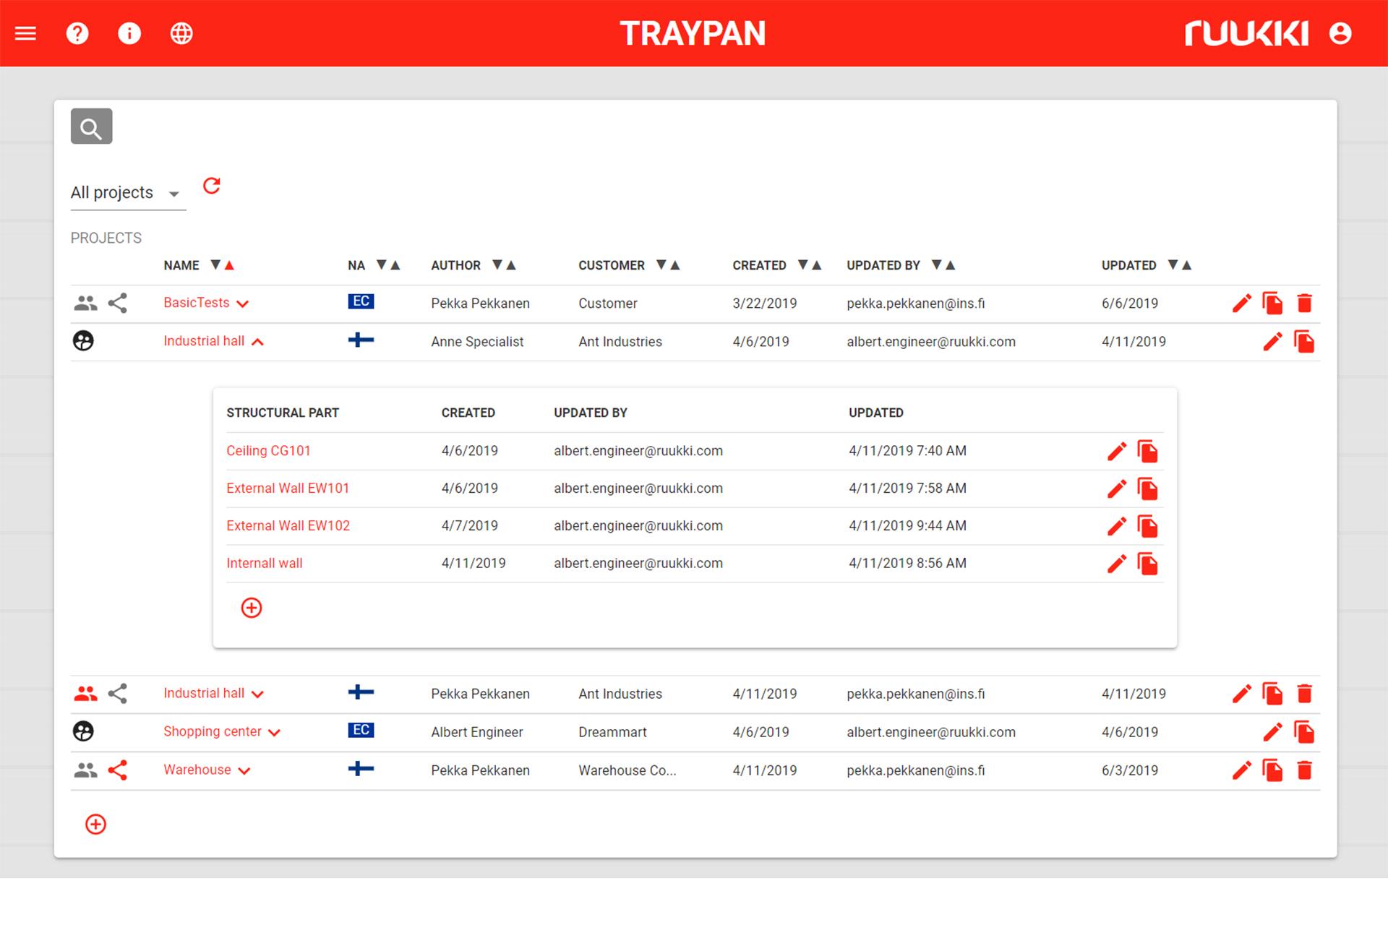
Task: Click the red group icon for Pekka's Industrial hall
Action: click(85, 694)
